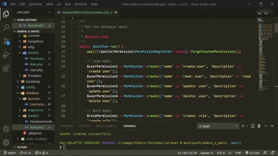Expand the Providers folder
Image resolution: width=278 pixels, height=156 pixels.
pyautogui.click(x=33, y=76)
